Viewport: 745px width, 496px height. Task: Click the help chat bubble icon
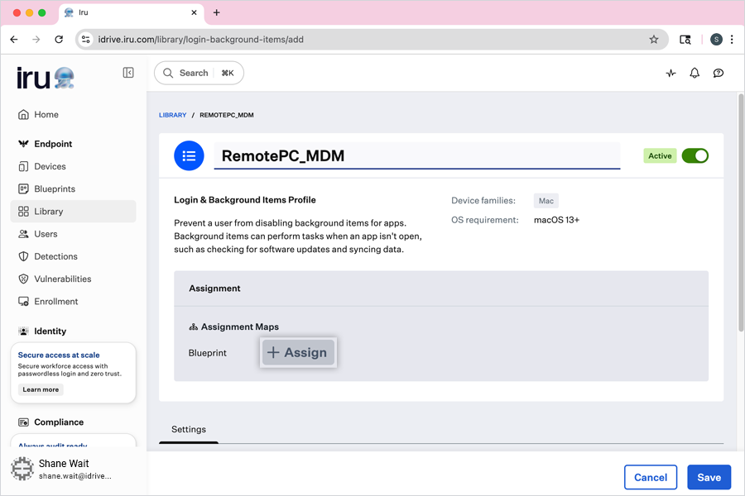[x=719, y=73]
